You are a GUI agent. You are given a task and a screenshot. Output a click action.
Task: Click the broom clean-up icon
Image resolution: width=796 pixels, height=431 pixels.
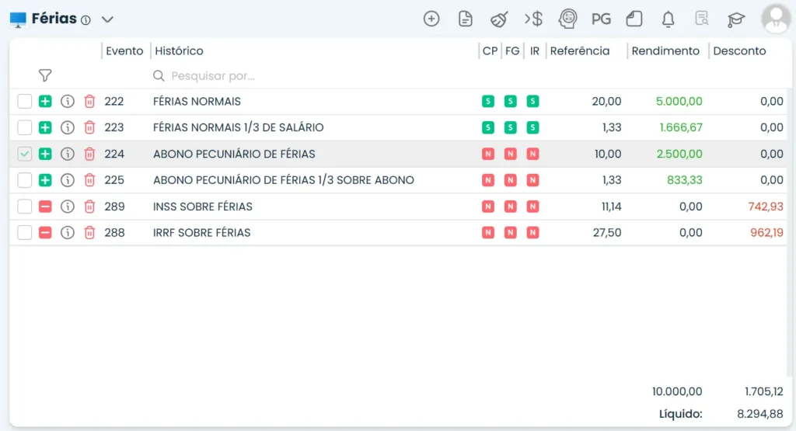pyautogui.click(x=499, y=19)
